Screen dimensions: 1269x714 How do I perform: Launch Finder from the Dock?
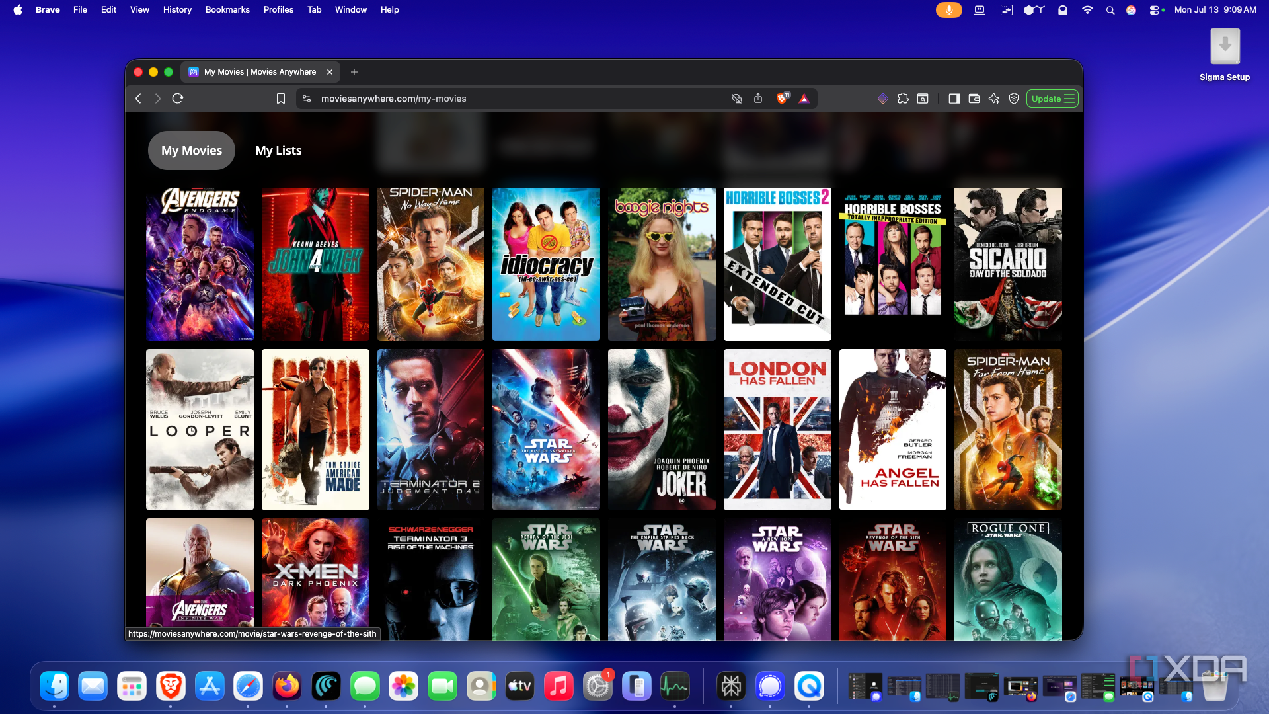[x=54, y=686]
